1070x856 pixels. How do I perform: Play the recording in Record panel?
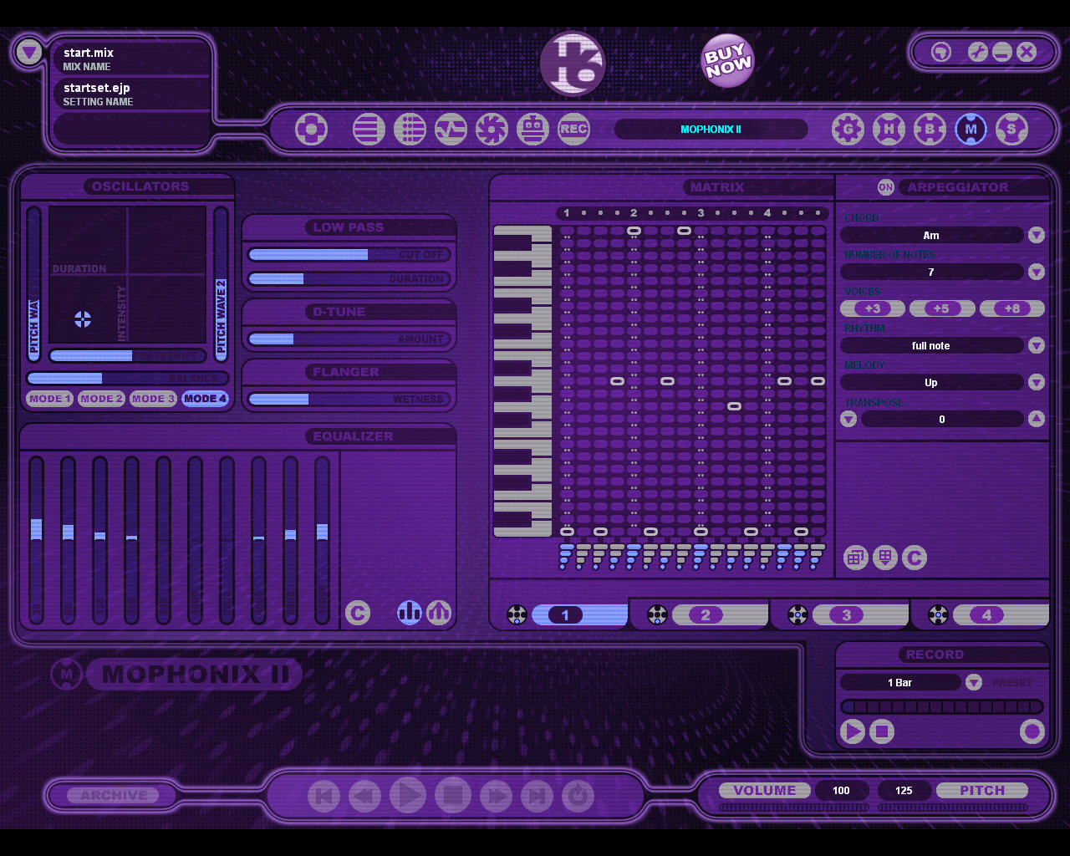coord(852,731)
